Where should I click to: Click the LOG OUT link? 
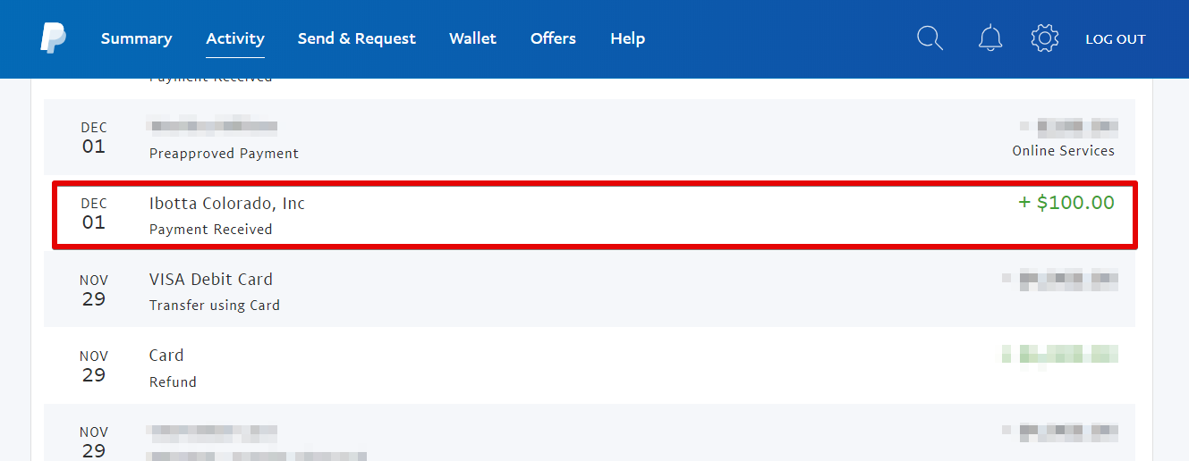tap(1116, 39)
